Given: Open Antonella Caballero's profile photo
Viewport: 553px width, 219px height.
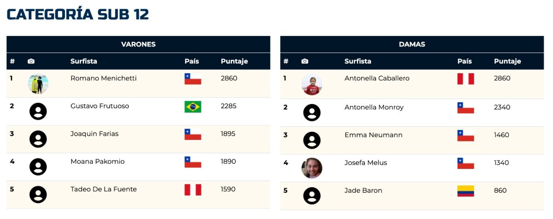Looking at the screenshot, I should [x=312, y=84].
